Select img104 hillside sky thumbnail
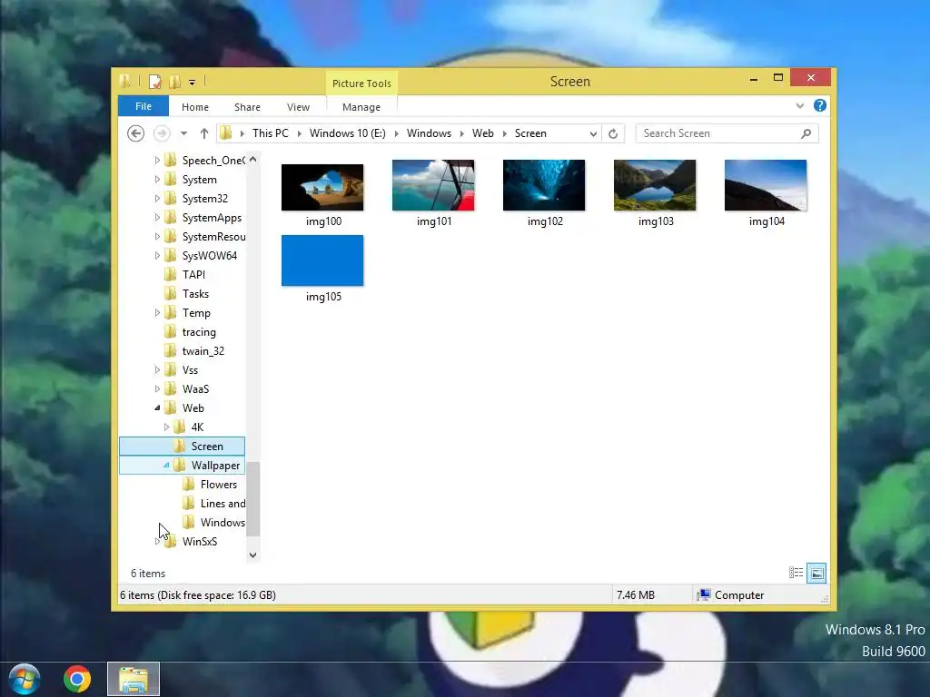The image size is (930, 697). pyautogui.click(x=766, y=185)
